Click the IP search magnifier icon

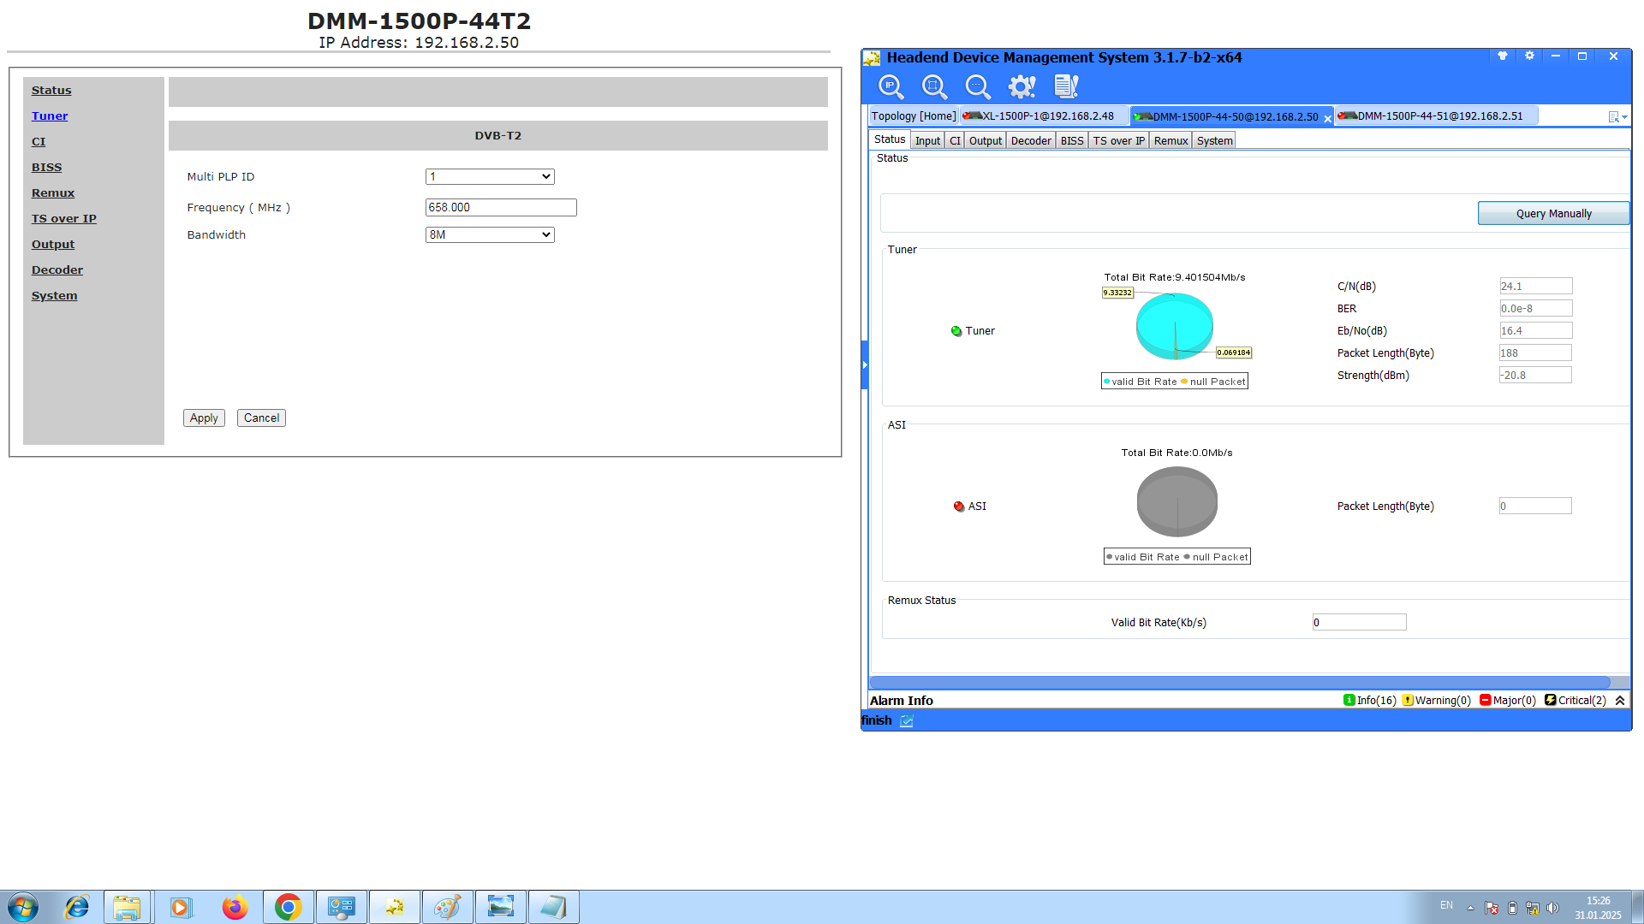(x=890, y=86)
